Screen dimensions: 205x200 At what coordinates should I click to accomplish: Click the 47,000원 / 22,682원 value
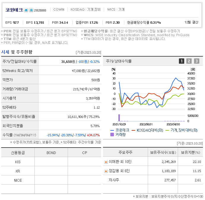[86, 71]
